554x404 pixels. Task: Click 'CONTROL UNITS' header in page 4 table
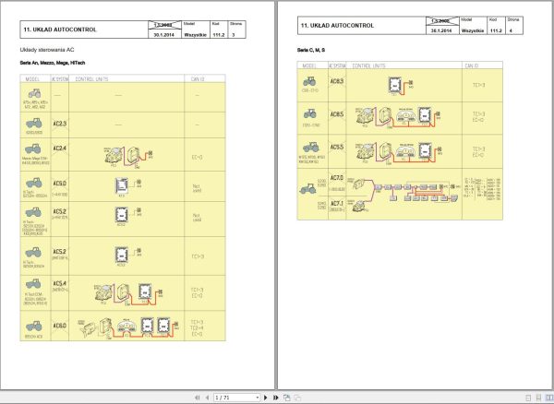pyautogui.click(x=368, y=65)
